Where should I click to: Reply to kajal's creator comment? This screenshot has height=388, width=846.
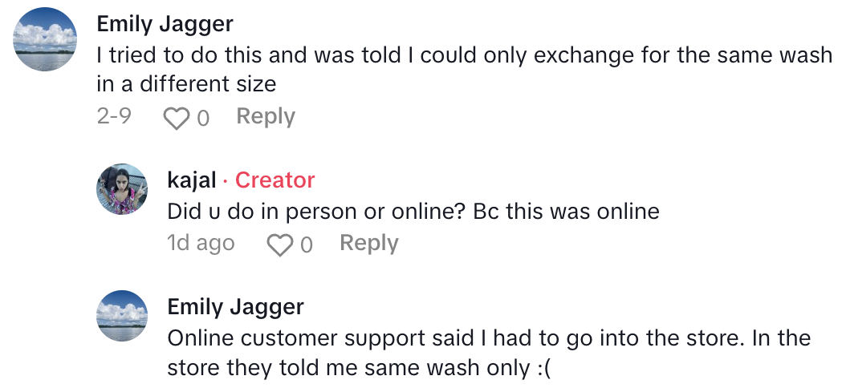(368, 244)
